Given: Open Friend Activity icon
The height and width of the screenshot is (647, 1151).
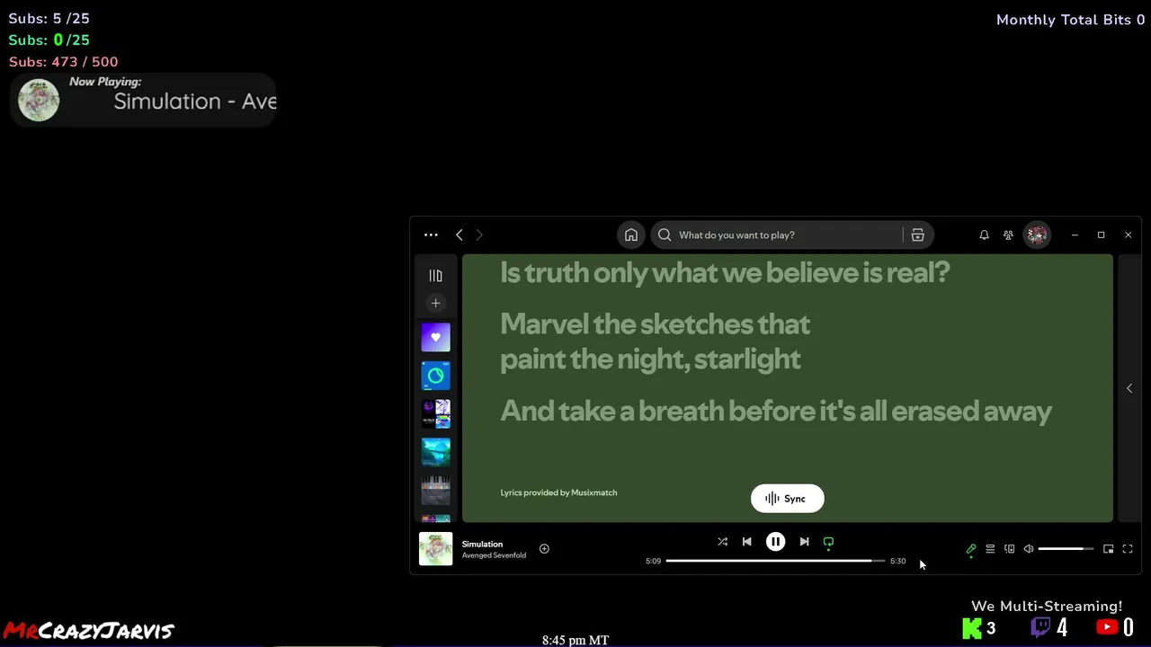Looking at the screenshot, I should click(1008, 235).
